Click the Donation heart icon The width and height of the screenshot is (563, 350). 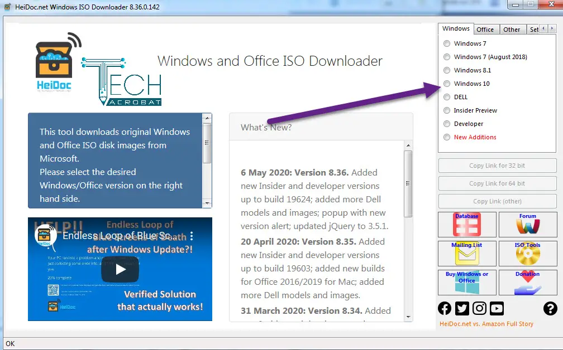click(527, 283)
